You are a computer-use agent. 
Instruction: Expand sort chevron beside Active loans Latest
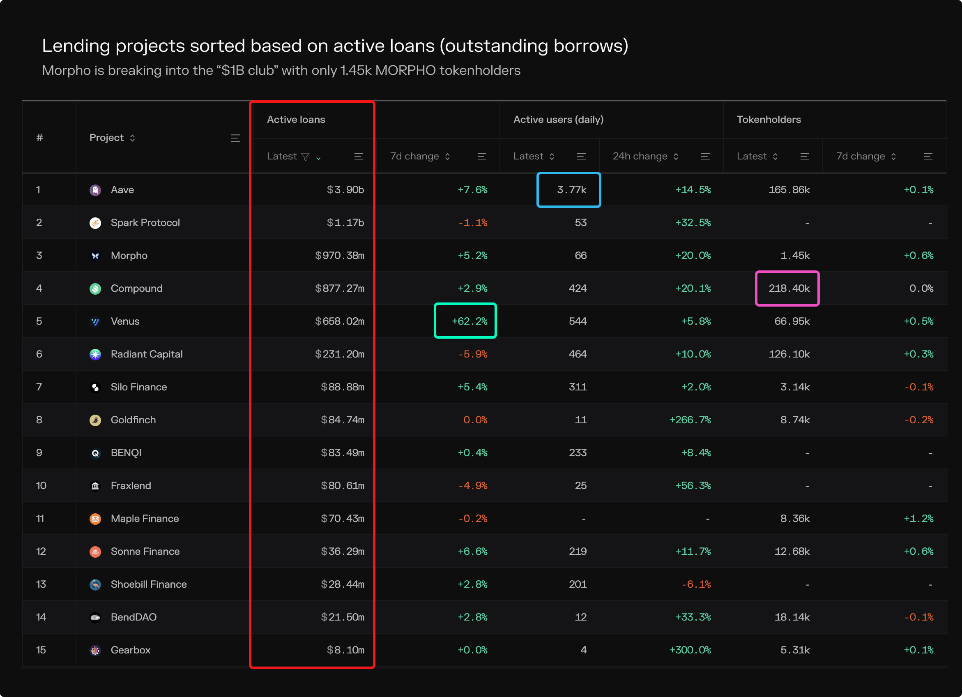319,158
